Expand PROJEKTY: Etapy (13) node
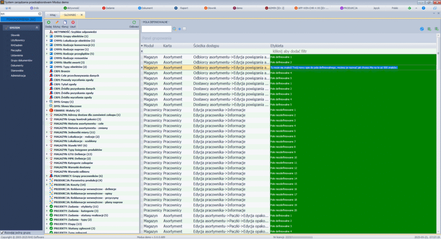Screen dimensions: 441x239 (x=47, y=224)
